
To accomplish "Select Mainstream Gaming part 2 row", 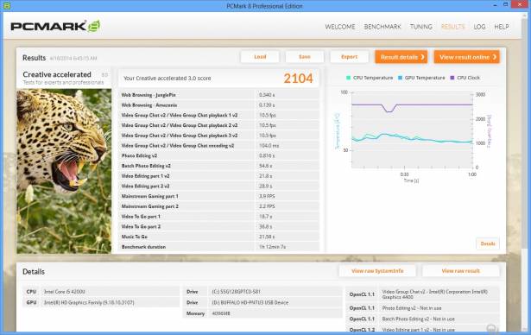I will [218, 206].
